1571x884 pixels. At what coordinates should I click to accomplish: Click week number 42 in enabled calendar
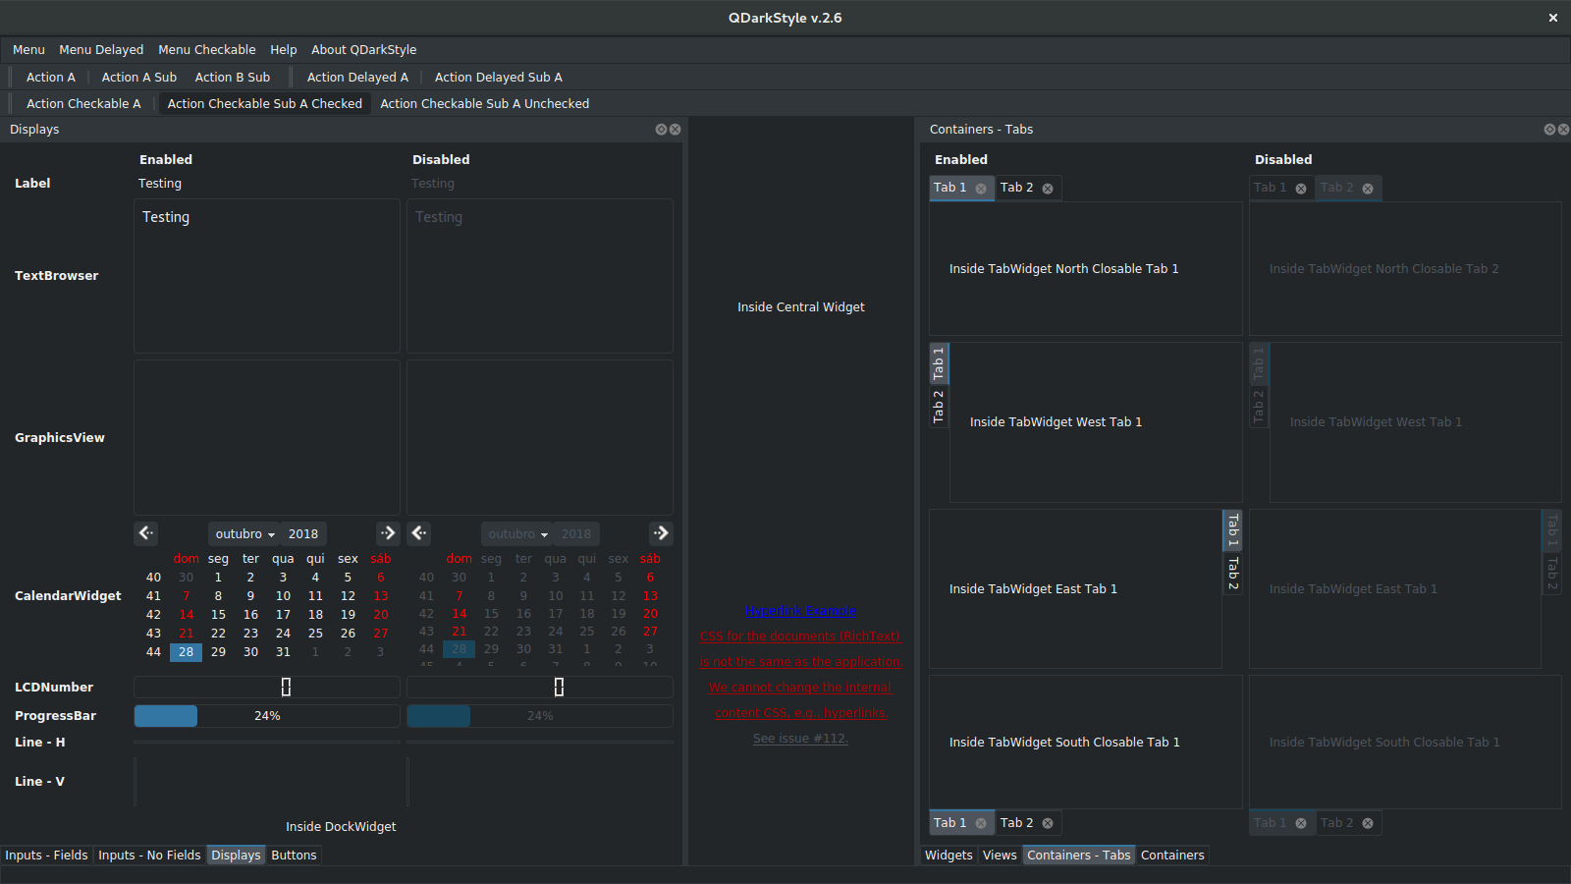point(153,615)
